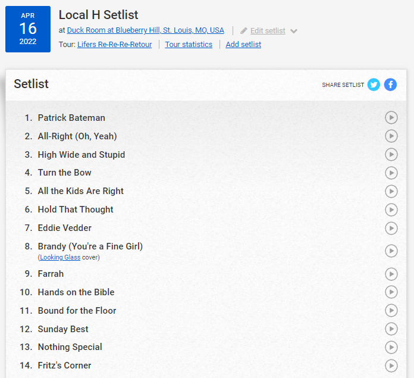Image resolution: width=414 pixels, height=378 pixels.
Task: Open Duck Room at Blueberry Hill venue link
Action: coord(145,30)
